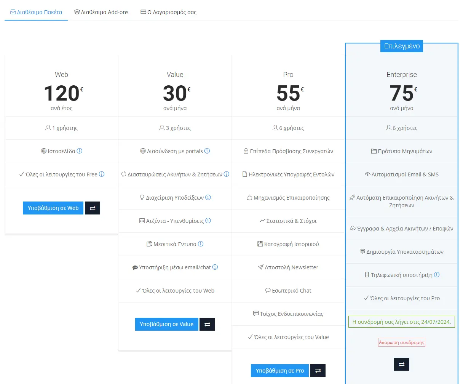Screen dimensions: 463x384
Task: Click info icon beside Ατζέντα - Υπενθυμίσεις
Action: pos(208,221)
